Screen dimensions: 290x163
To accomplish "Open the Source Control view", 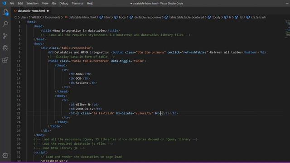I will (5, 36).
